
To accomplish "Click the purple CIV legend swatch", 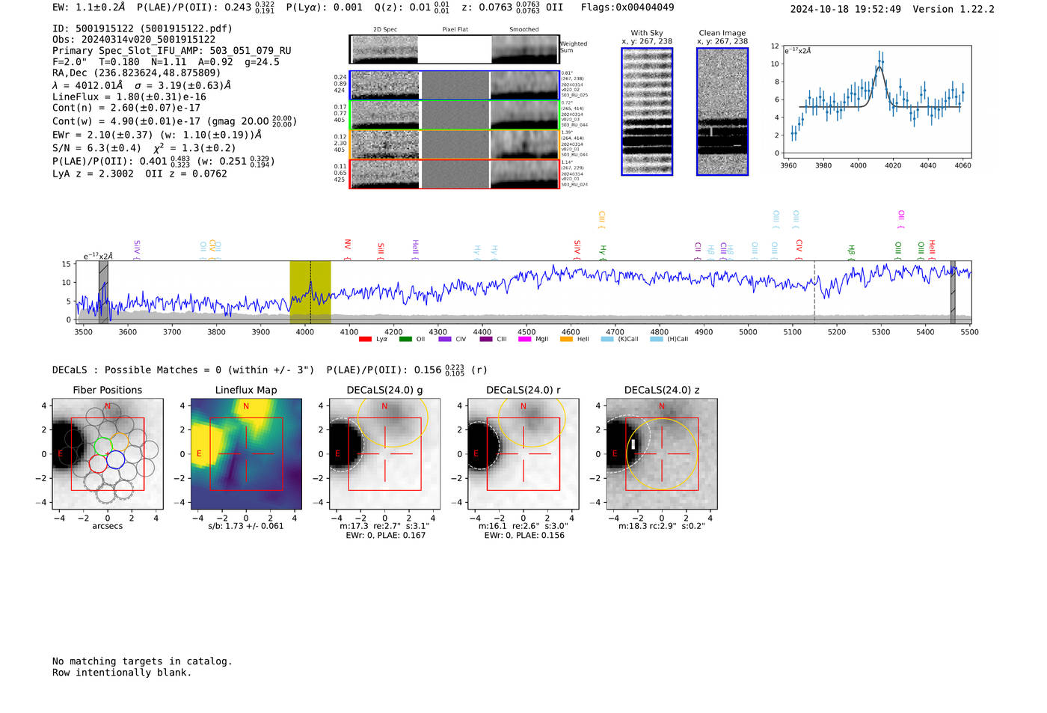I will click(445, 340).
